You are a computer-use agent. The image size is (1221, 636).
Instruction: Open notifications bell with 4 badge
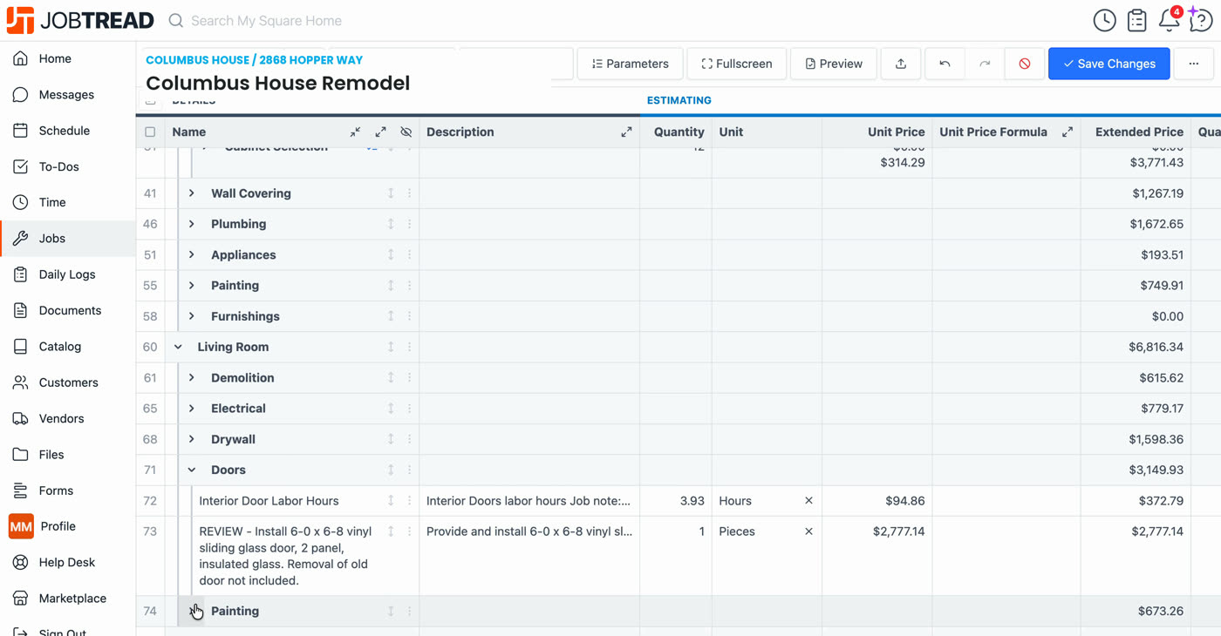coord(1170,19)
